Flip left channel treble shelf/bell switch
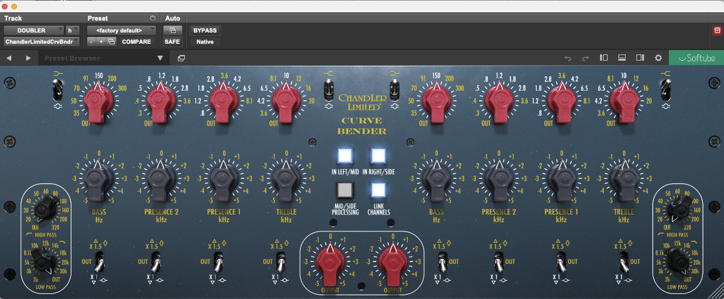The width and height of the screenshot is (724, 299). pyautogui.click(x=328, y=89)
